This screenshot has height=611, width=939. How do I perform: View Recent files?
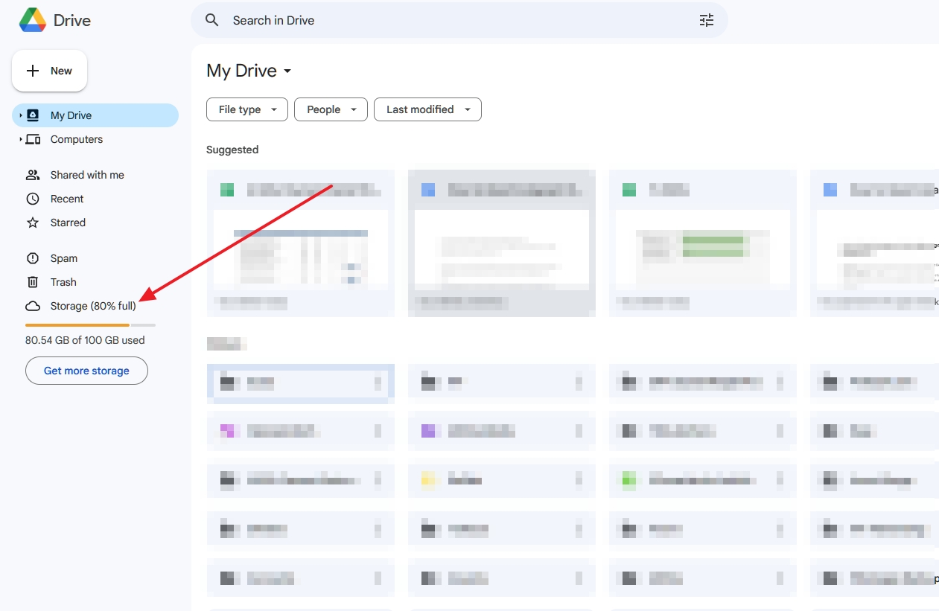point(69,199)
